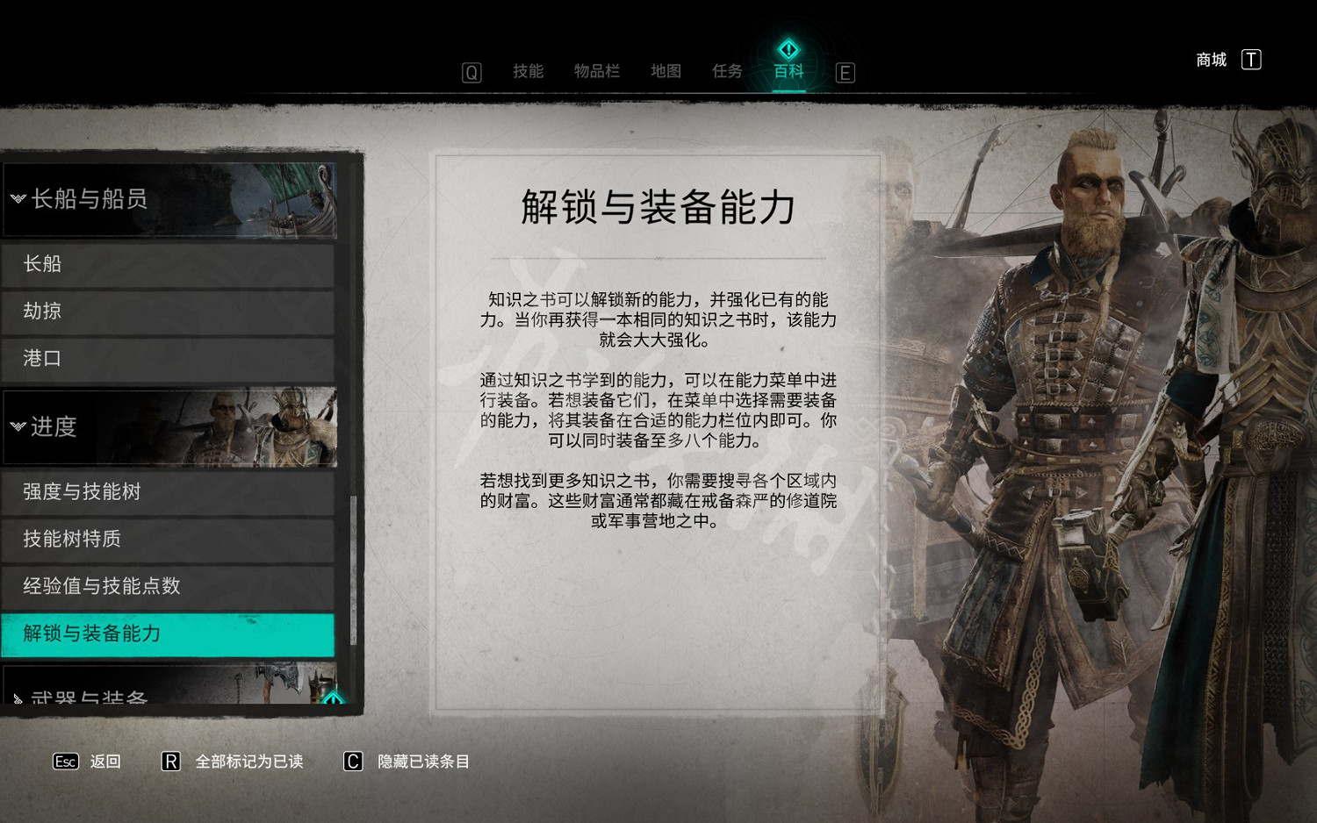Click the R key icon for 全部标记为已读
This screenshot has height=823, width=1317.
click(x=171, y=762)
